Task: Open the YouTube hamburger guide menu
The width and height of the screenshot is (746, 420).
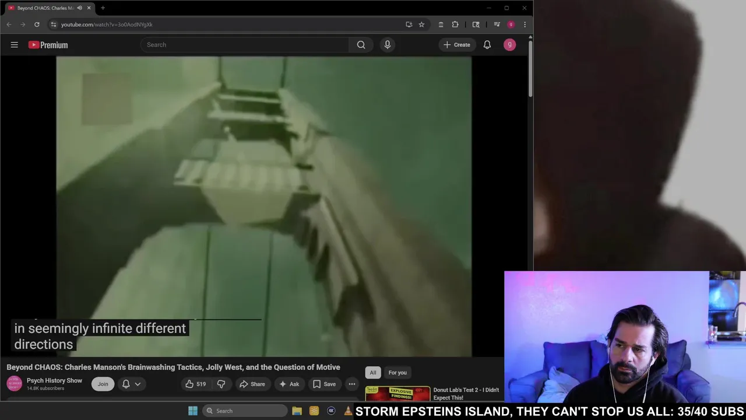Action: [14, 45]
